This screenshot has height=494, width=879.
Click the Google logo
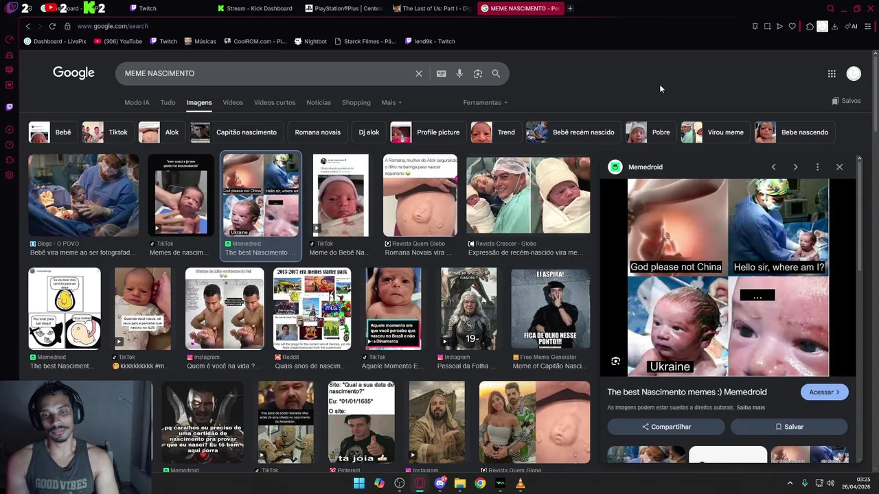(73, 73)
